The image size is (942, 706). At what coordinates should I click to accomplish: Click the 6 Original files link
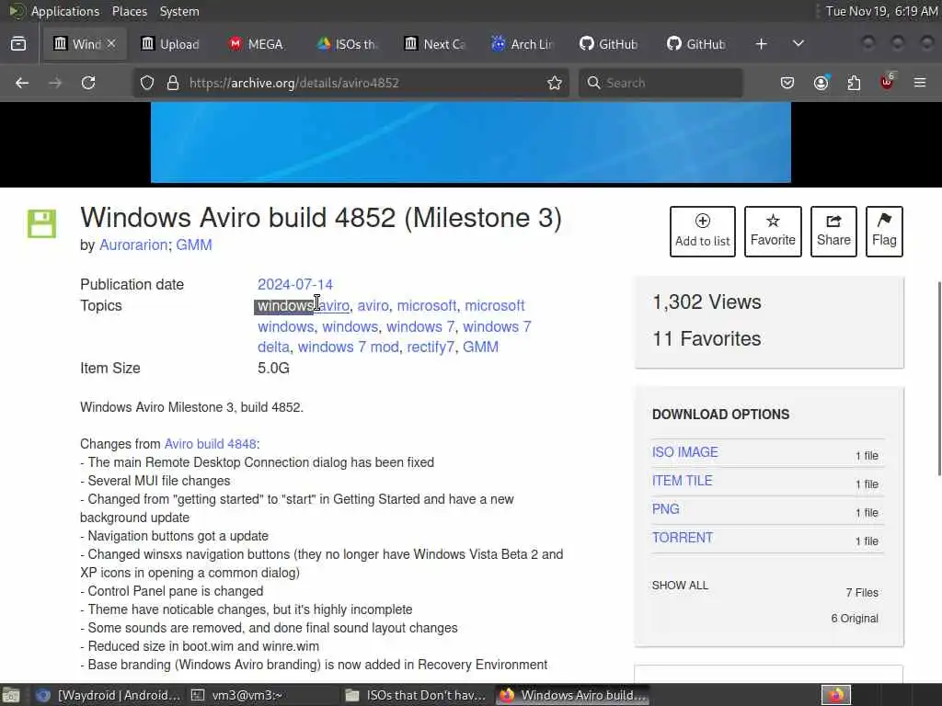pyautogui.click(x=855, y=619)
